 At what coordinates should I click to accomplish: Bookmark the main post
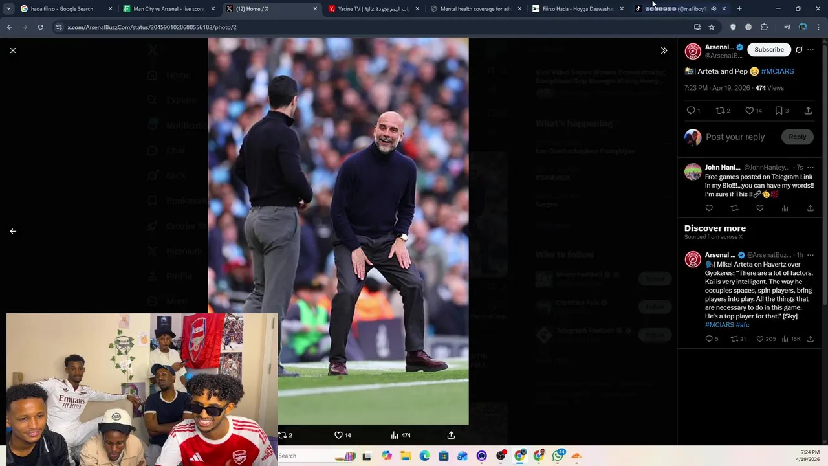click(x=779, y=111)
